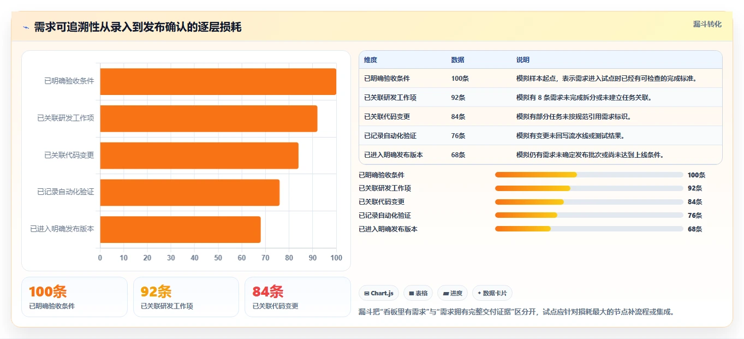Viewport: 744px width, 339px height.
Task: Click 68条 beside the 已进入明确发布版本 progress bar
Action: pos(695,229)
